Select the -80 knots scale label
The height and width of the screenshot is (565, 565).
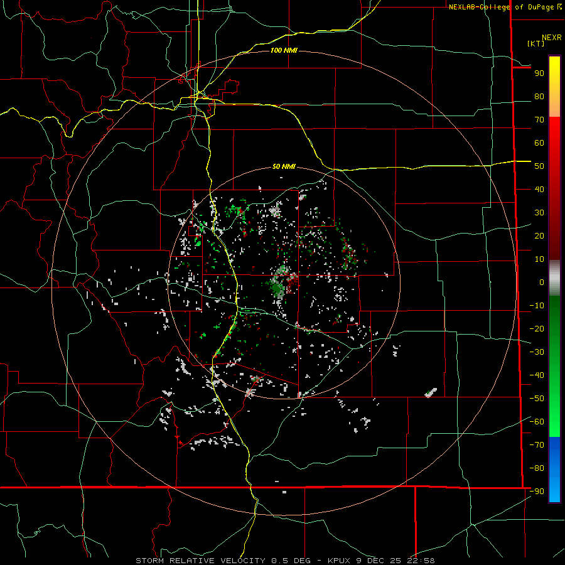pyautogui.click(x=537, y=468)
